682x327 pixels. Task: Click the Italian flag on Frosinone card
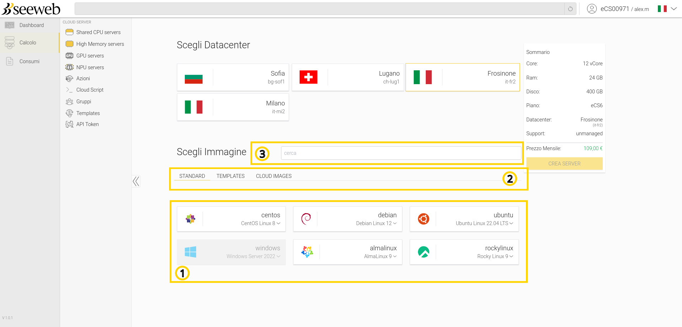[x=423, y=77]
